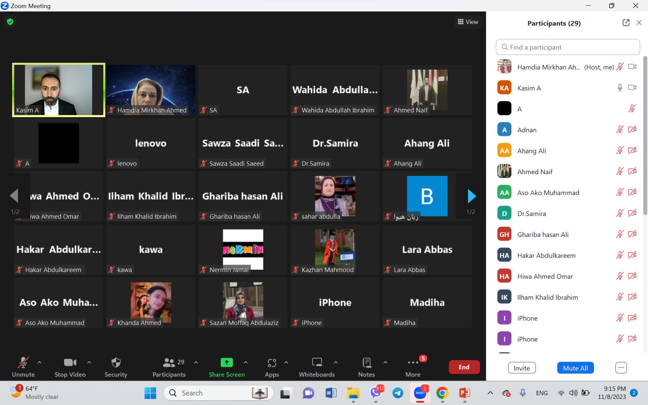Expand arrow next to Apps

[x=286, y=362]
